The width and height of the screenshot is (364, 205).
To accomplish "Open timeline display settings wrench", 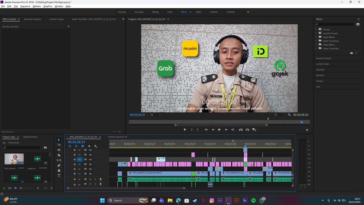I will [96, 146].
